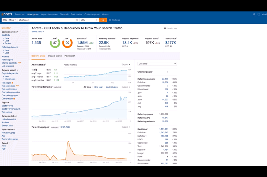Open the Referring domains Export dropdown
The image size is (267, 177).
pyautogui.click(x=126, y=87)
